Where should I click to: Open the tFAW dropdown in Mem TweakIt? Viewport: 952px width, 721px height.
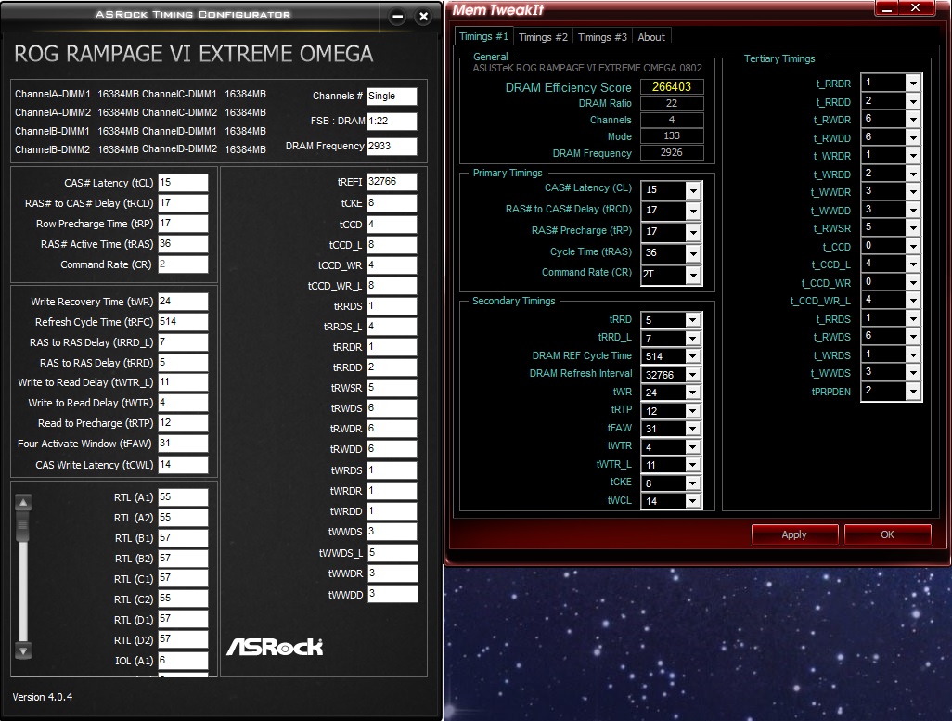tap(693, 428)
